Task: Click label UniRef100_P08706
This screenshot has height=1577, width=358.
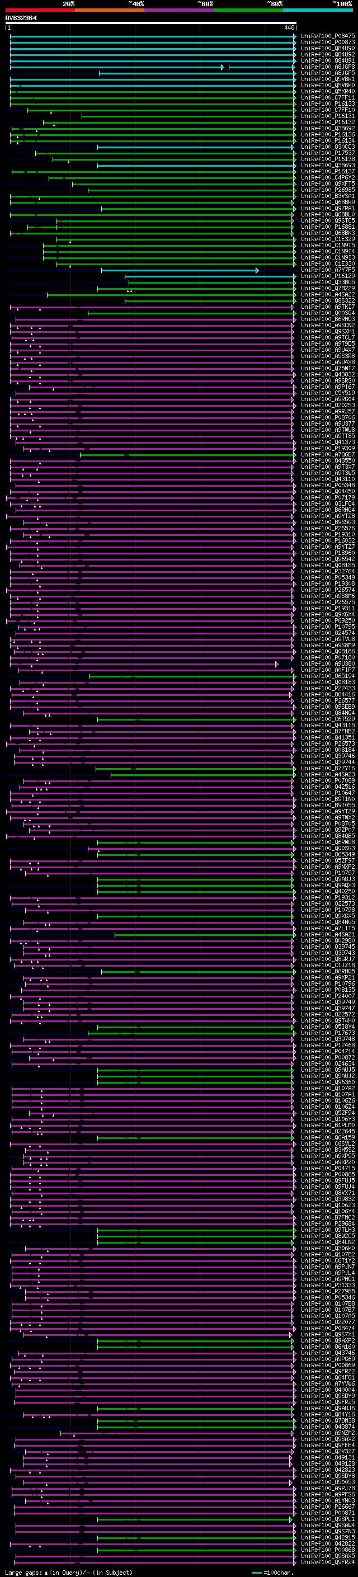Action: 327,417
